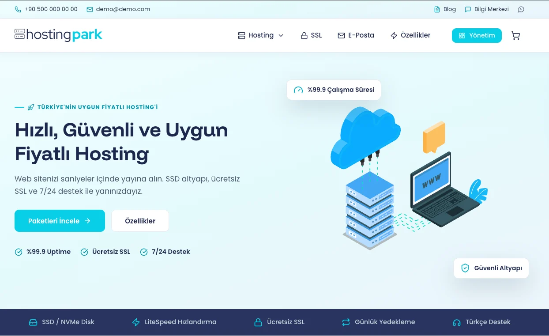Click the arrow icon in Paketleri İncele button
549x336 pixels.
click(x=87, y=221)
